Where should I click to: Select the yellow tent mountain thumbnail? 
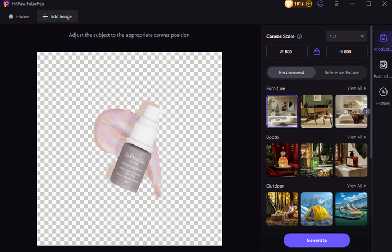click(x=317, y=209)
